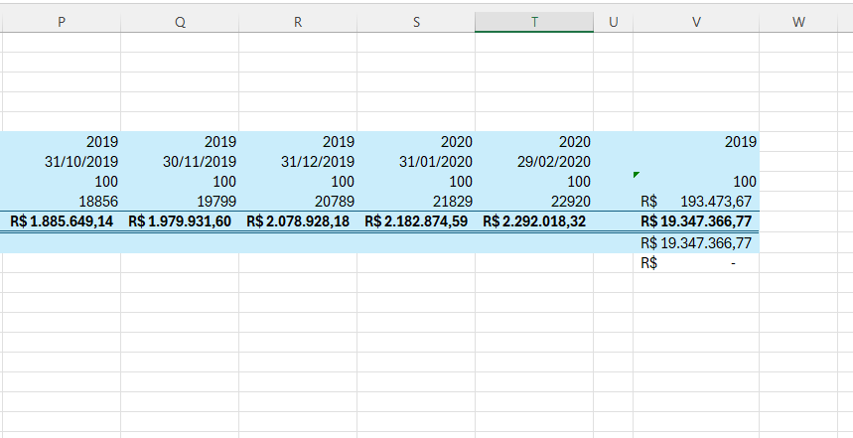Select year 2020 cell in column S

click(x=416, y=141)
